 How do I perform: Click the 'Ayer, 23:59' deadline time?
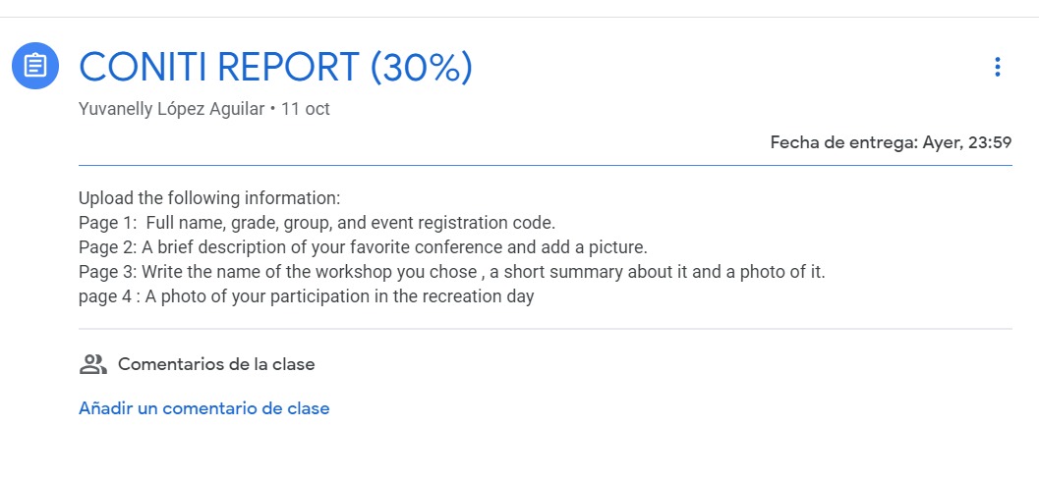tap(967, 142)
